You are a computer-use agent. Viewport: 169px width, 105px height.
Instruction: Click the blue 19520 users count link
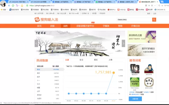[x=132, y=92]
